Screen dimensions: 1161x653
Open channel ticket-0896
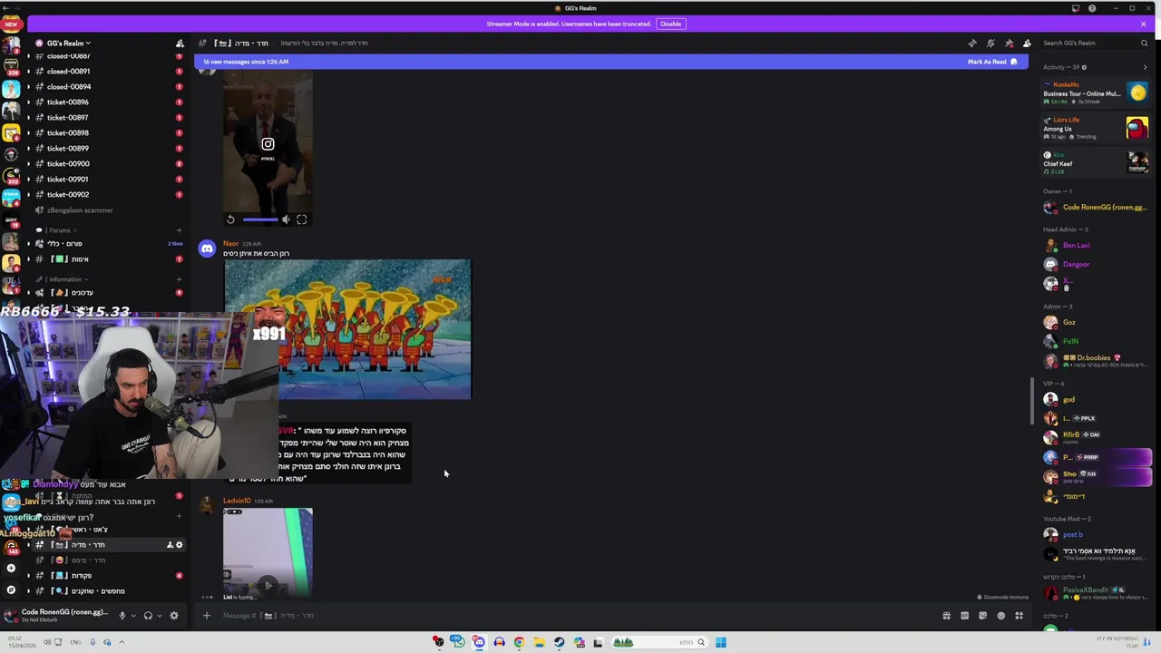click(x=69, y=102)
